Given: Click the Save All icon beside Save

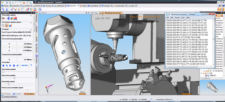Looking at the screenshot, I should 10,3.
